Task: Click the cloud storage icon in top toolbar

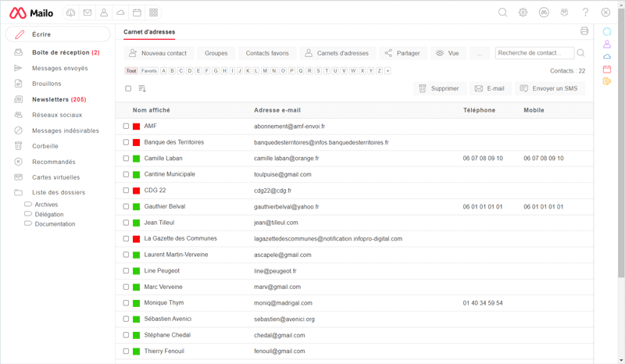Action: (120, 12)
